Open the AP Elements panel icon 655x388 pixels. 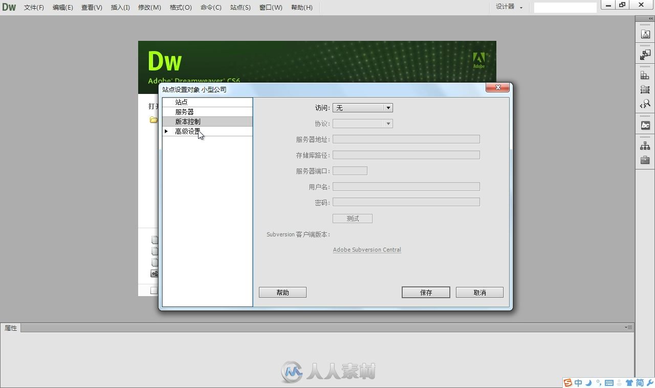pyautogui.click(x=645, y=89)
